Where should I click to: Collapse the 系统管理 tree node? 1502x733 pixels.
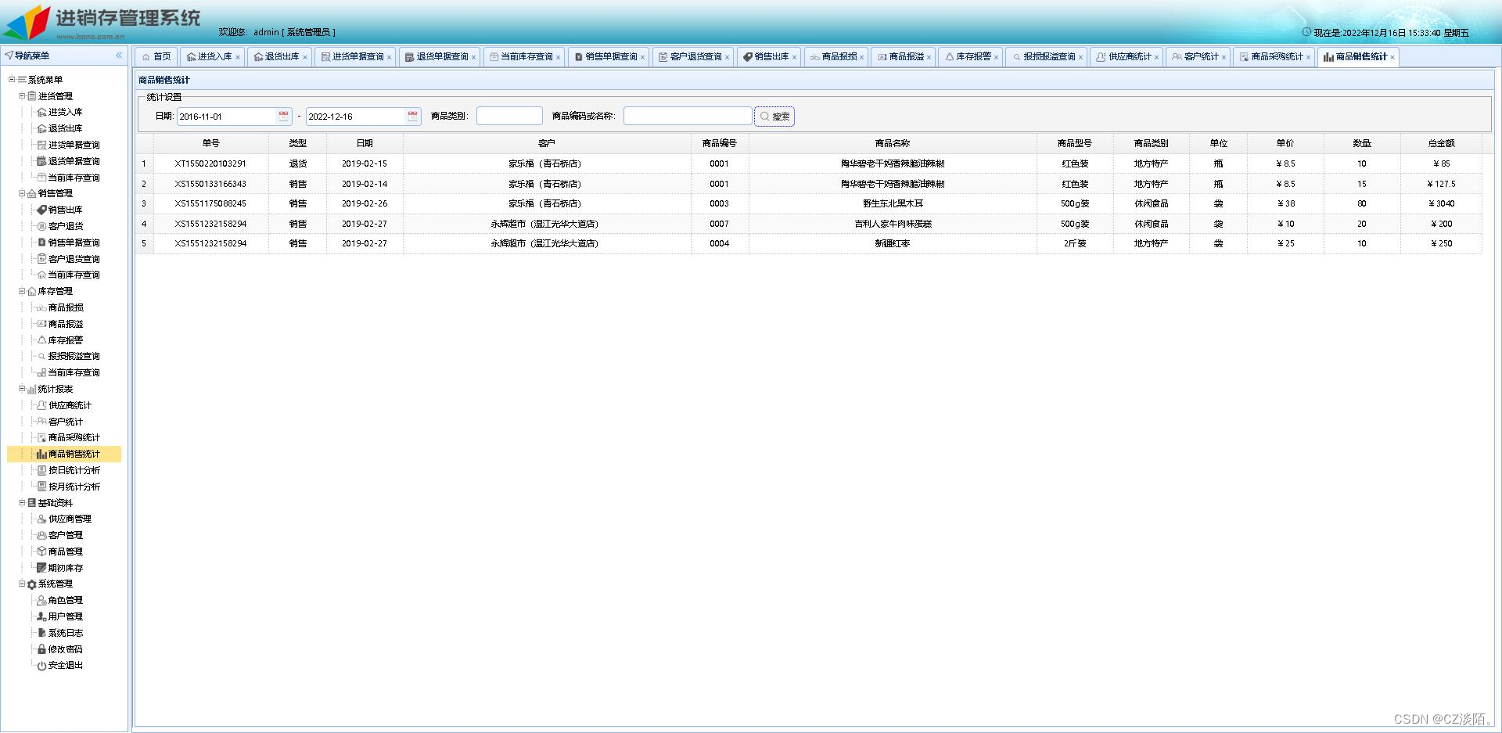click(x=22, y=584)
